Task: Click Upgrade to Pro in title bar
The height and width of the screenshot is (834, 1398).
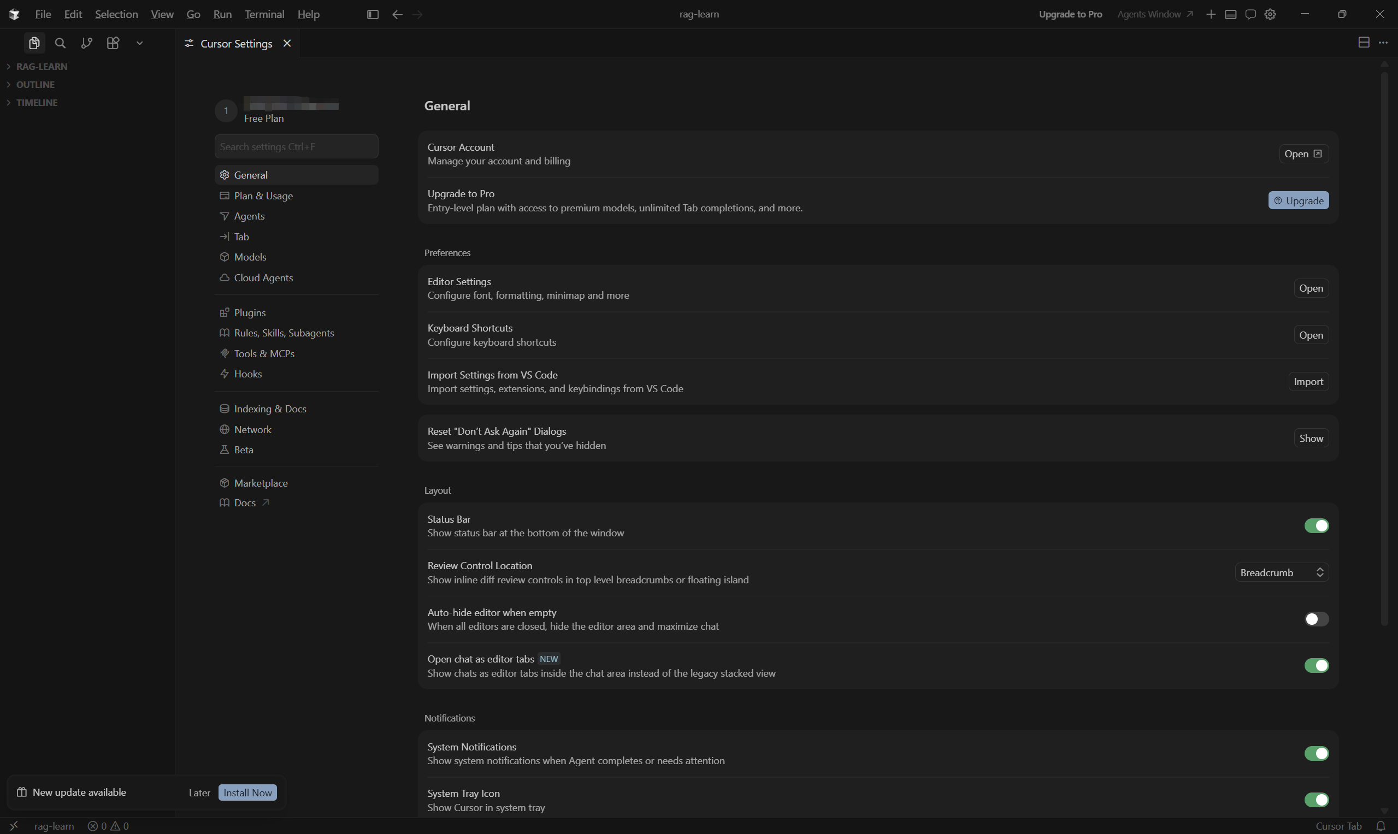Action: point(1070,15)
